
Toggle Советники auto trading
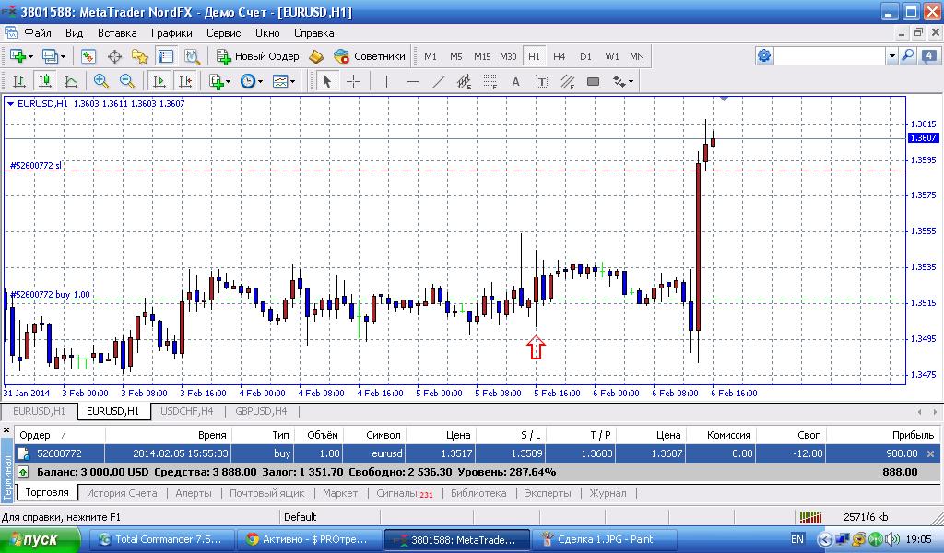point(369,56)
